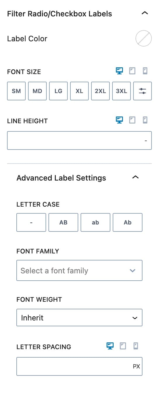Select desktop device icon for Letter Spacing
The image size is (160, 398).
point(110,346)
